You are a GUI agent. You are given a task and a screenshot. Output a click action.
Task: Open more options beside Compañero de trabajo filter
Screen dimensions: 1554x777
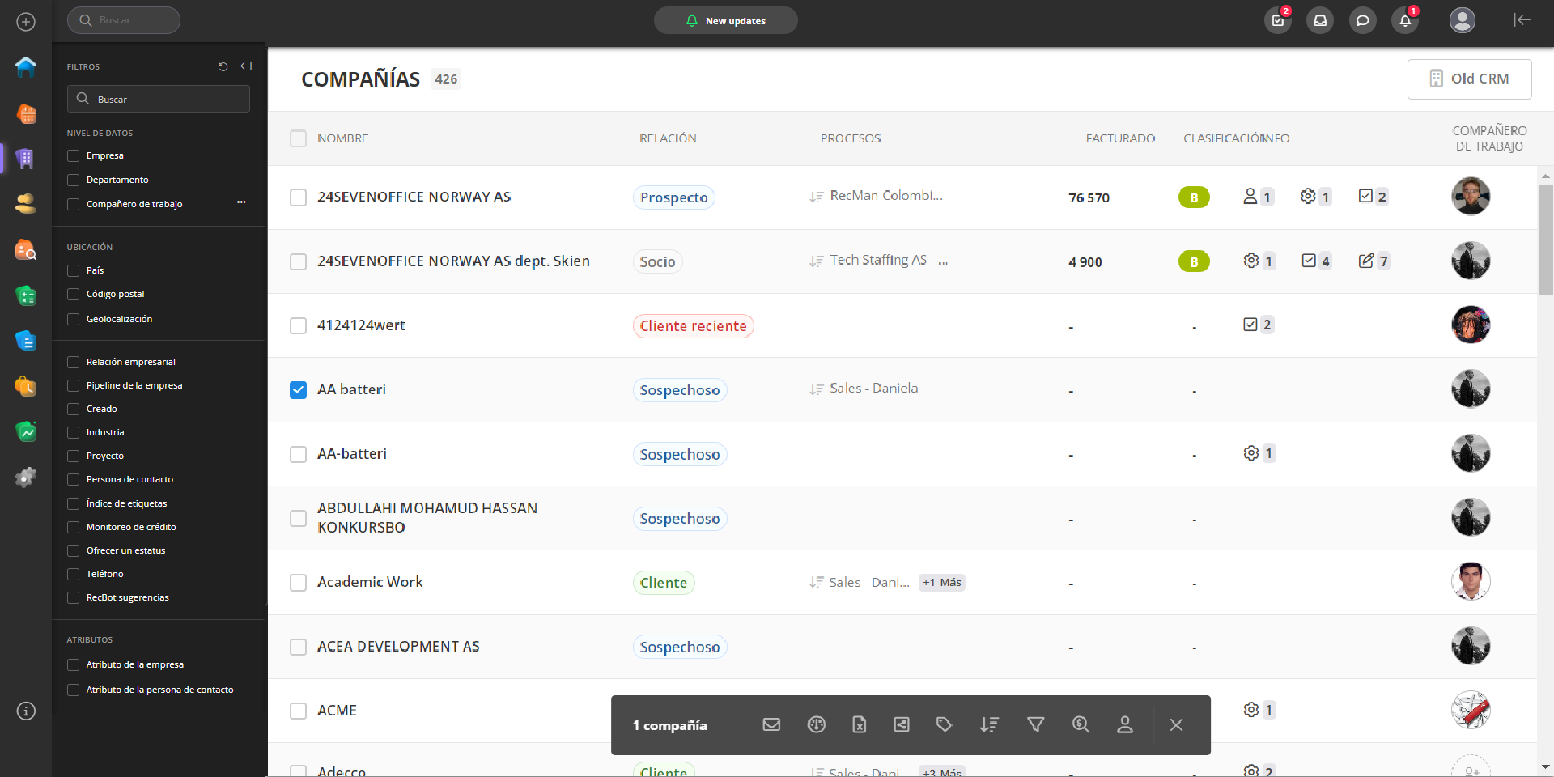pos(241,202)
